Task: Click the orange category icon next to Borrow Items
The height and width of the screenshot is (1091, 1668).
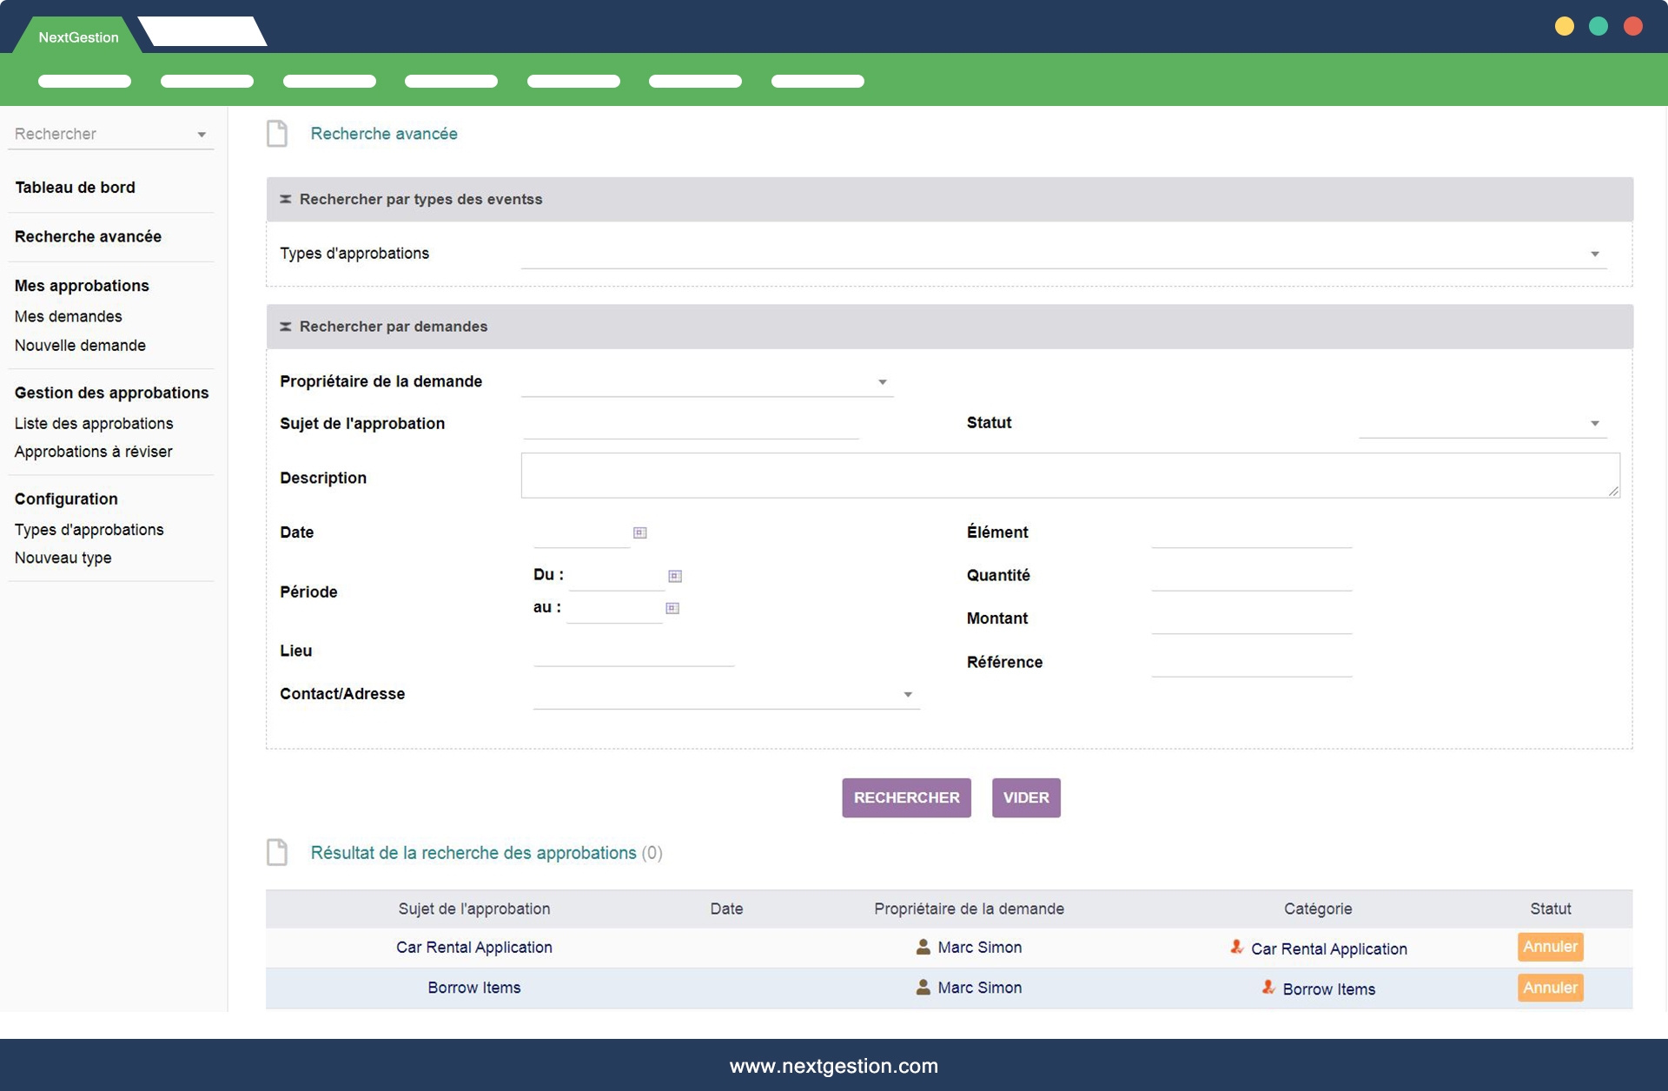Action: [x=1268, y=987]
